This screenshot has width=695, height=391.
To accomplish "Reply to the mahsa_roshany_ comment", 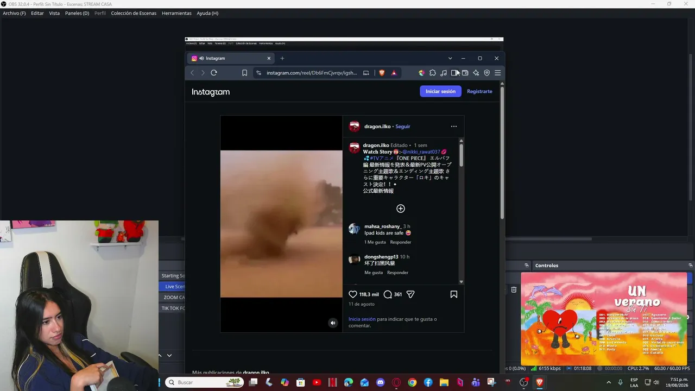I will point(401,242).
